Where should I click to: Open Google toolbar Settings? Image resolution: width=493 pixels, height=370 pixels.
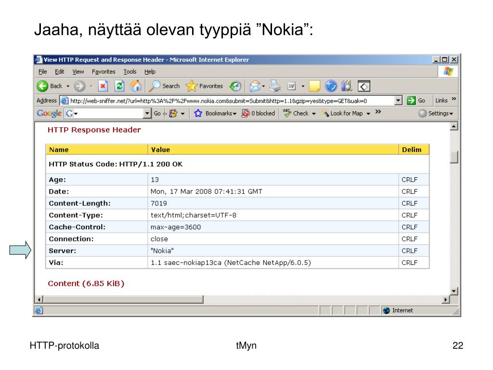pos(436,113)
